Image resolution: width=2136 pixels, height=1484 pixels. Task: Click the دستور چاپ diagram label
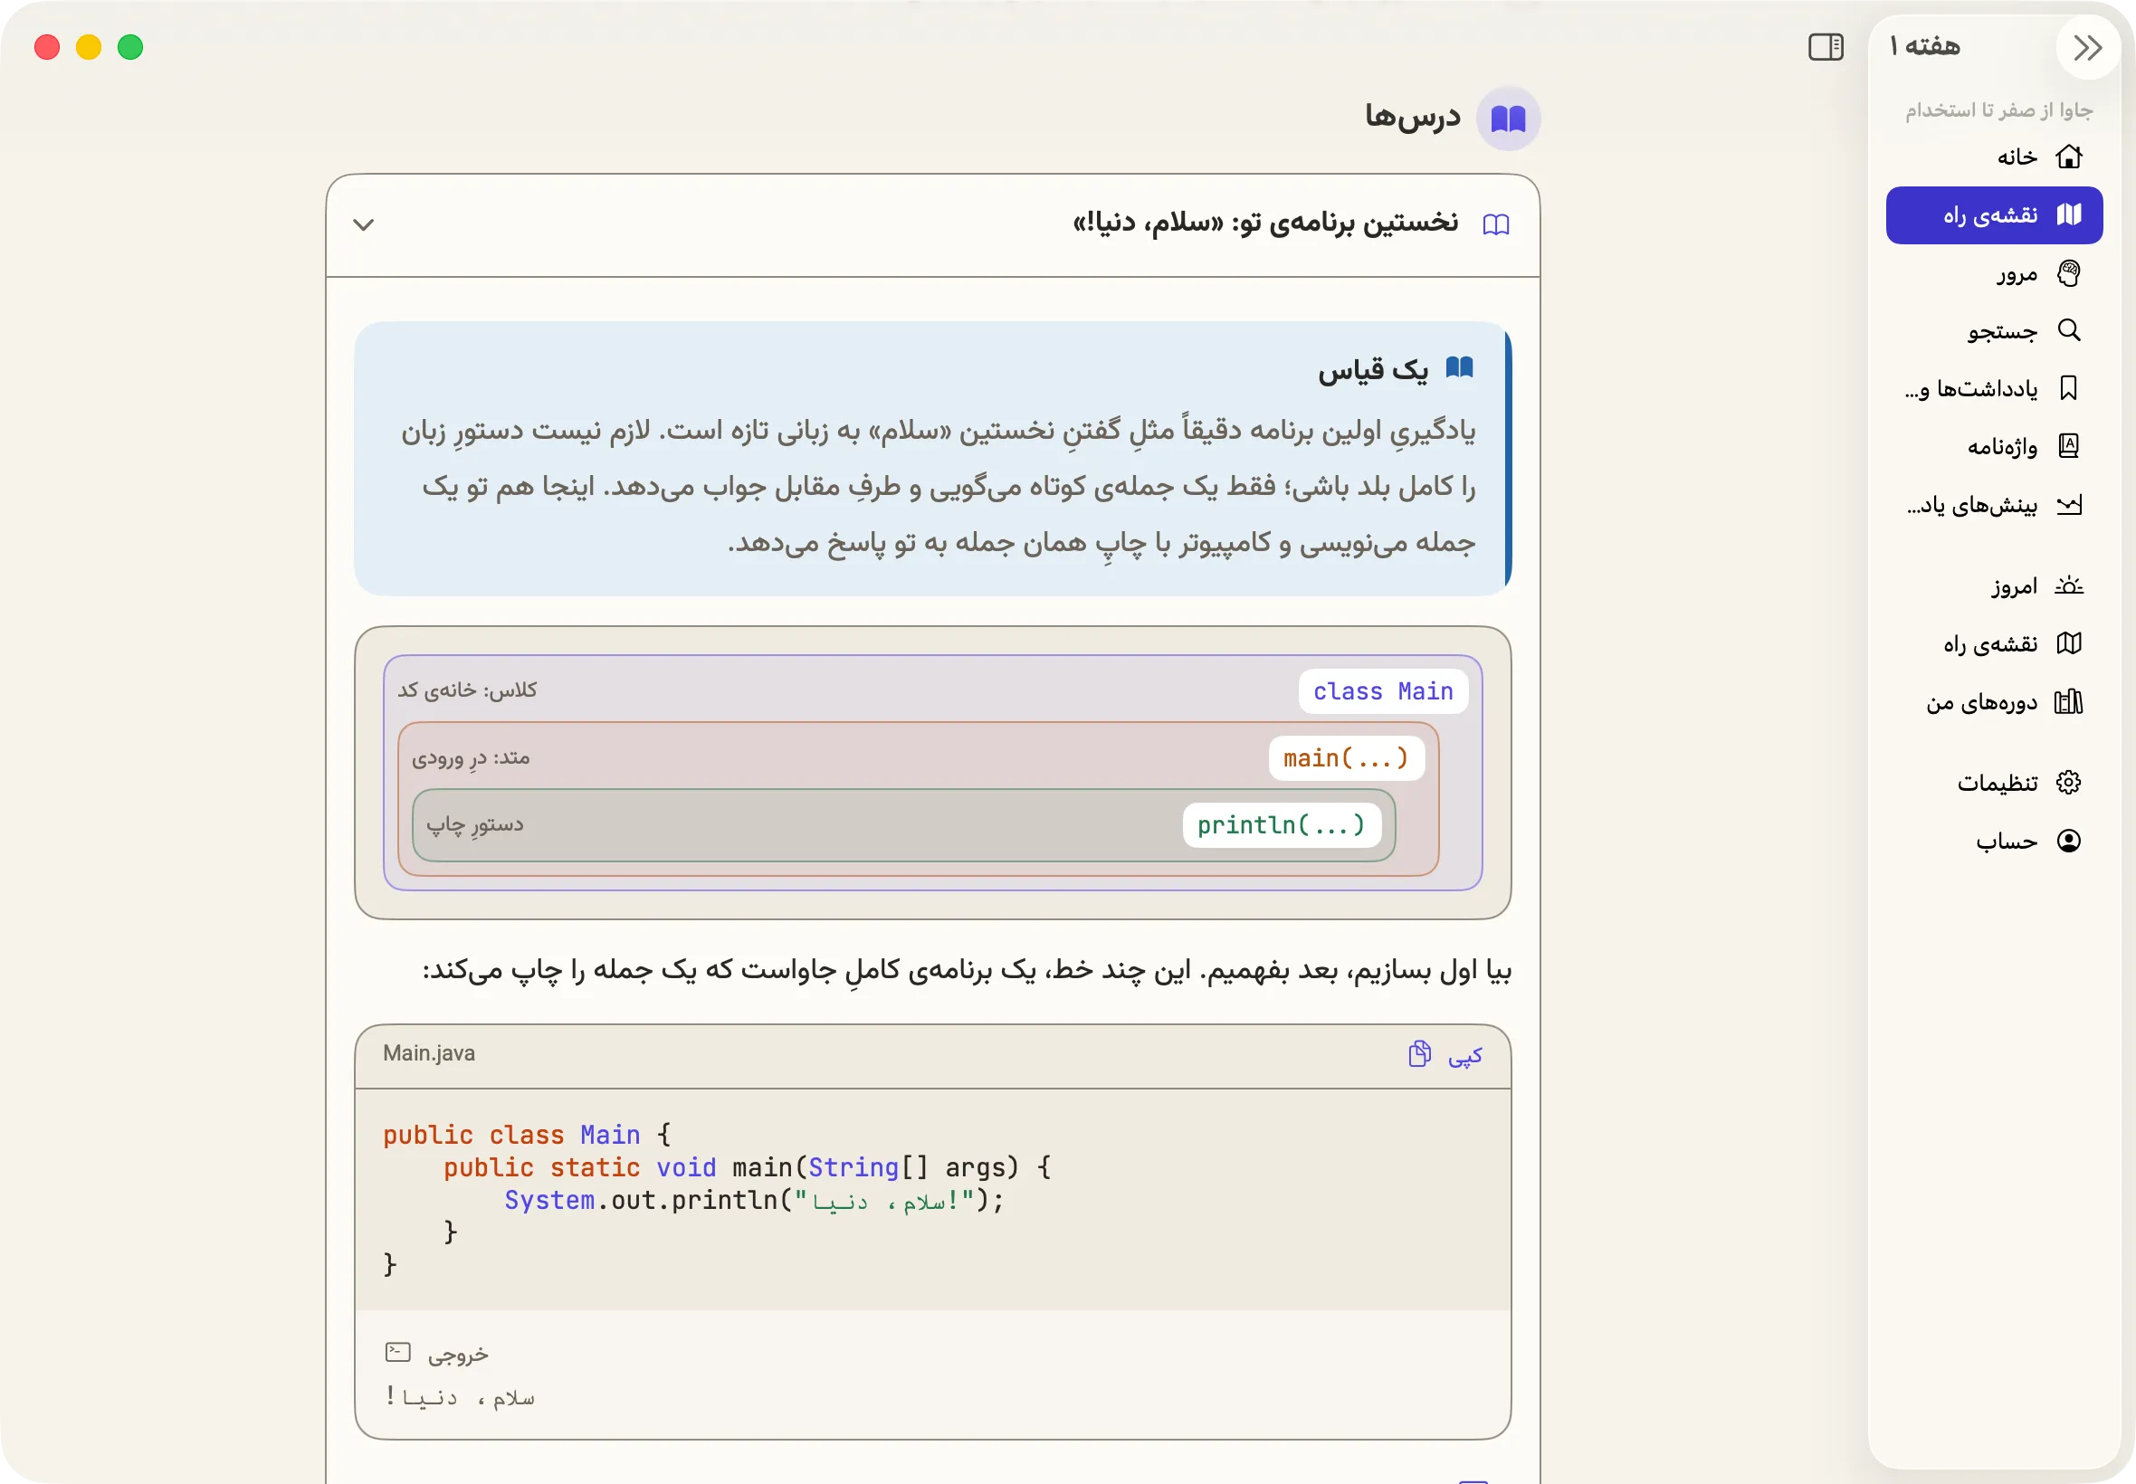[x=475, y=825]
